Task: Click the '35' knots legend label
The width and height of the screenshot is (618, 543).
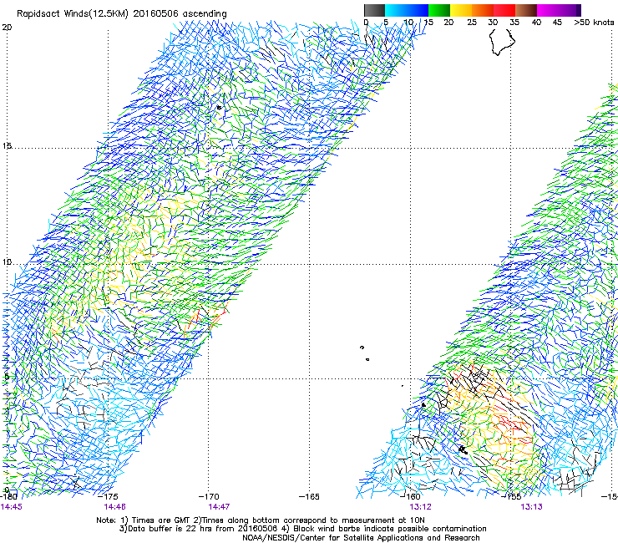Action: [514, 23]
